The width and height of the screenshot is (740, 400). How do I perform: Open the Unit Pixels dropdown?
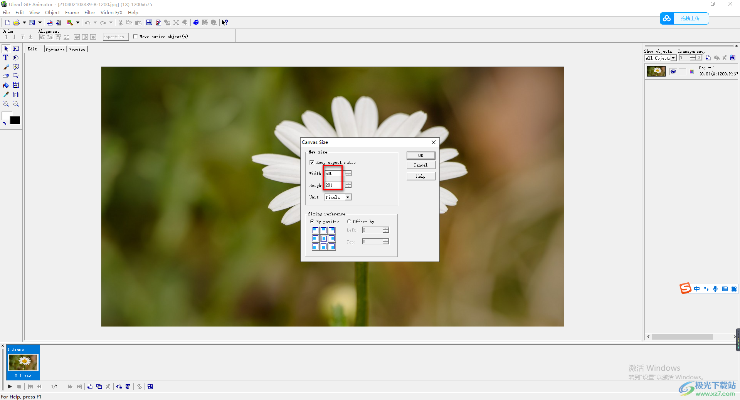(348, 197)
